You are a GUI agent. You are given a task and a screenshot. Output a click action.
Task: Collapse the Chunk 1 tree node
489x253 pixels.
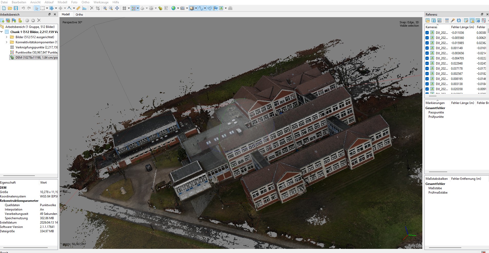tap(2, 32)
